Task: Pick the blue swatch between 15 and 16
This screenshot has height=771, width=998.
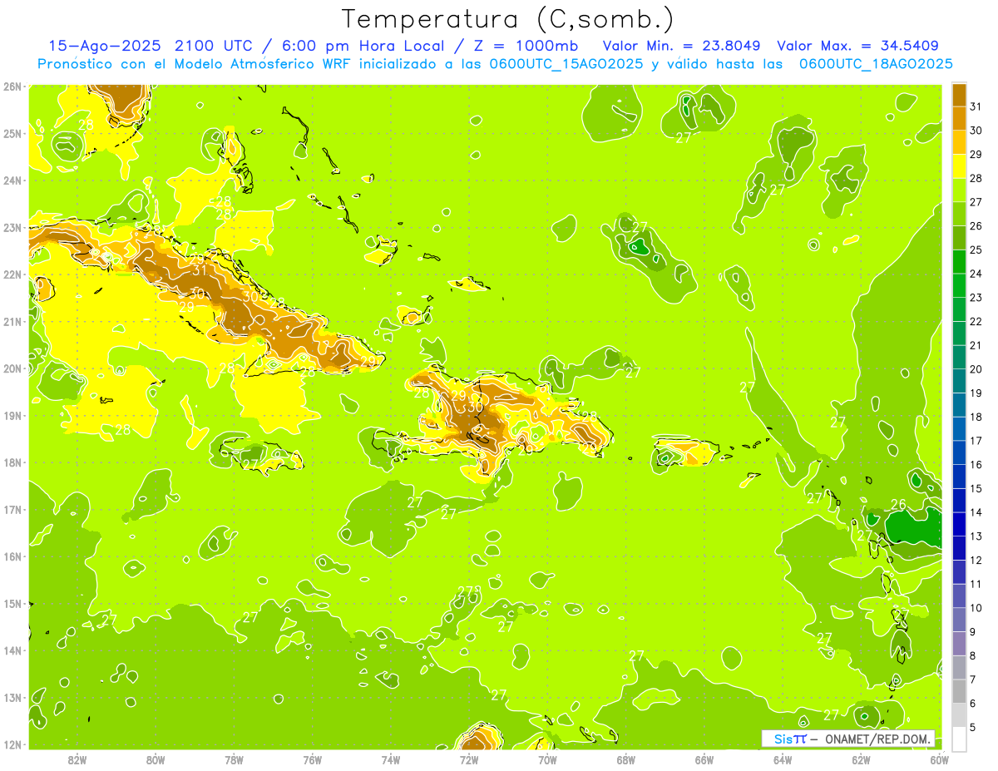Action: (x=959, y=477)
